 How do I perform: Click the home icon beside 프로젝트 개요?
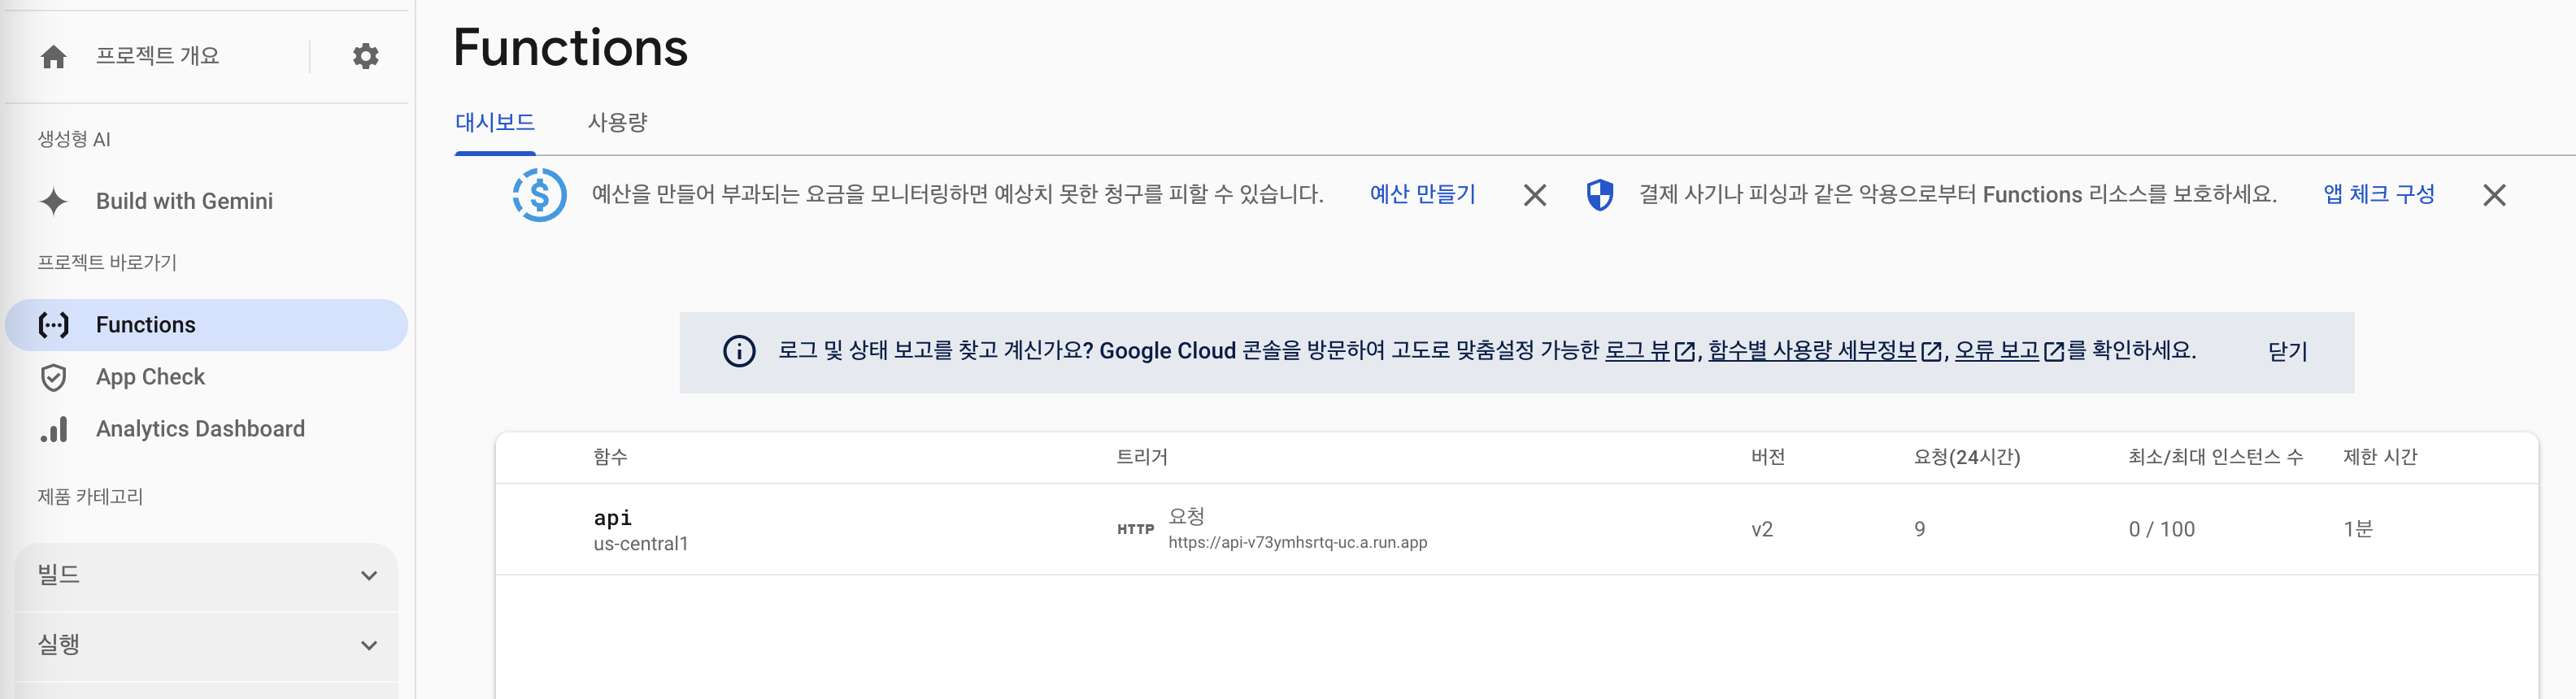pos(54,57)
